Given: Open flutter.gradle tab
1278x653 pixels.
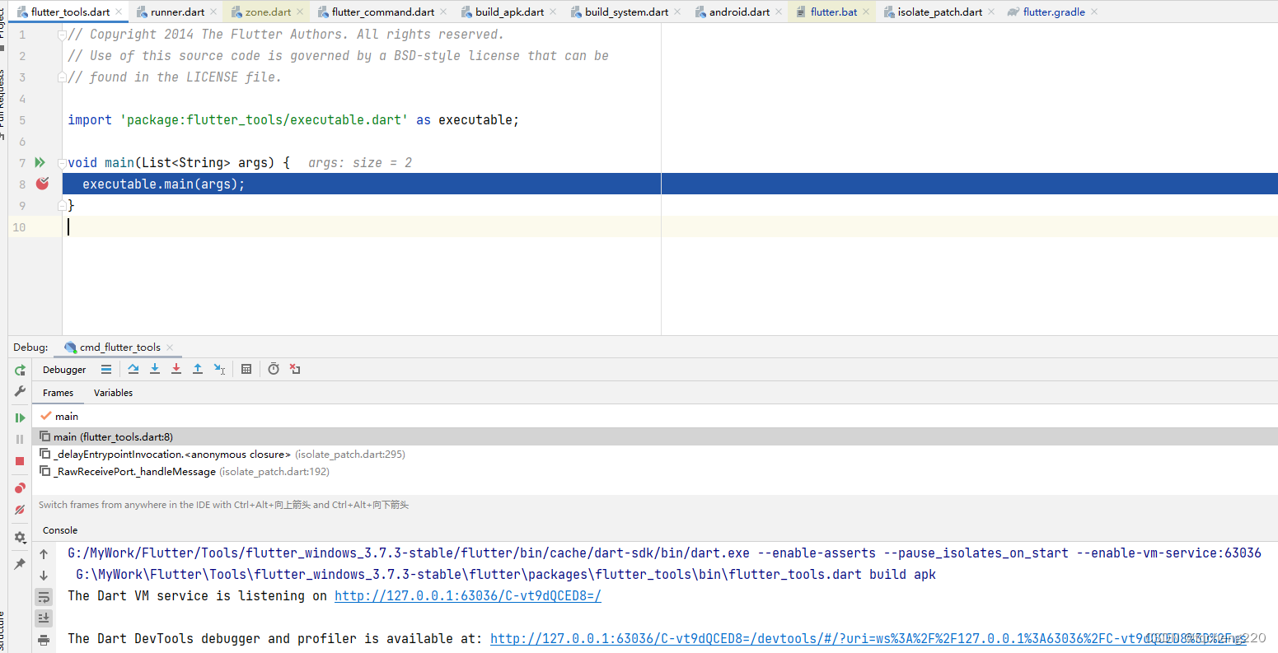Looking at the screenshot, I should pyautogui.click(x=1054, y=12).
